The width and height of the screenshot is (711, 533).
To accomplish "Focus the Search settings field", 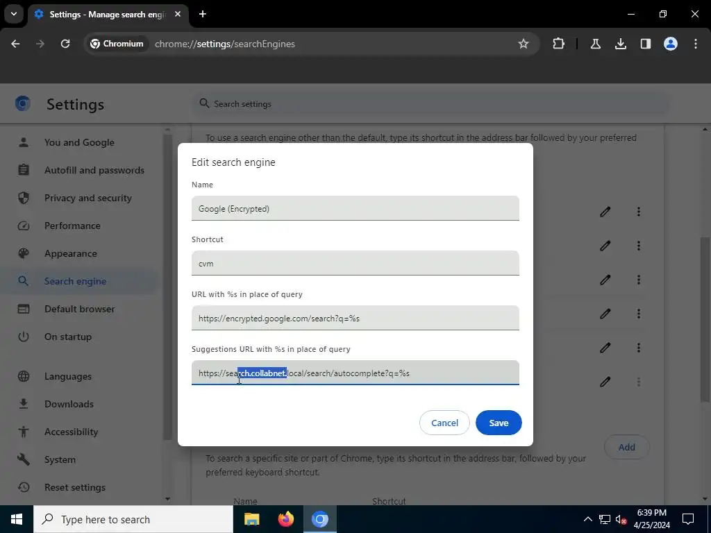I will point(430,104).
